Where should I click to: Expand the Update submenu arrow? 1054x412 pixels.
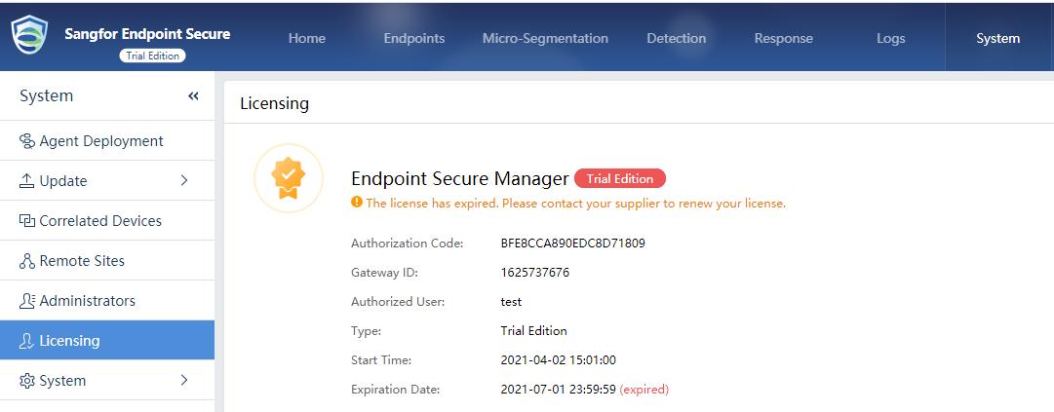[185, 180]
